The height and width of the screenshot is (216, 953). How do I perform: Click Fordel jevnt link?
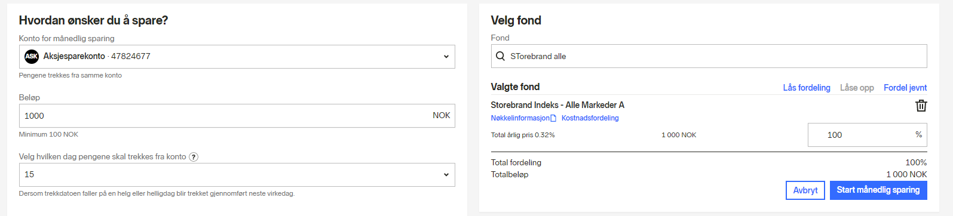(x=905, y=88)
